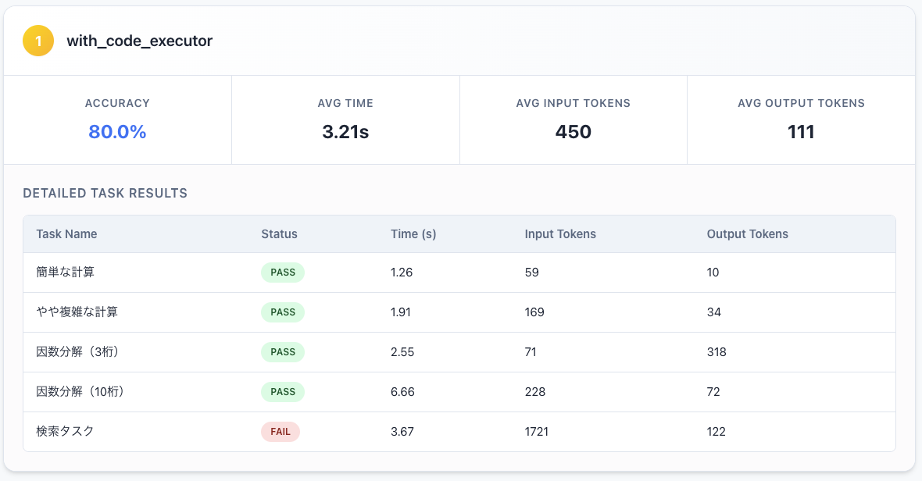Click PASS badge for 因数分解（10桁）
This screenshot has height=481, width=922.
tap(283, 392)
